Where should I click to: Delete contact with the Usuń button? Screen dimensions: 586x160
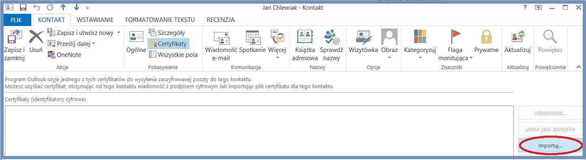pyautogui.click(x=36, y=42)
